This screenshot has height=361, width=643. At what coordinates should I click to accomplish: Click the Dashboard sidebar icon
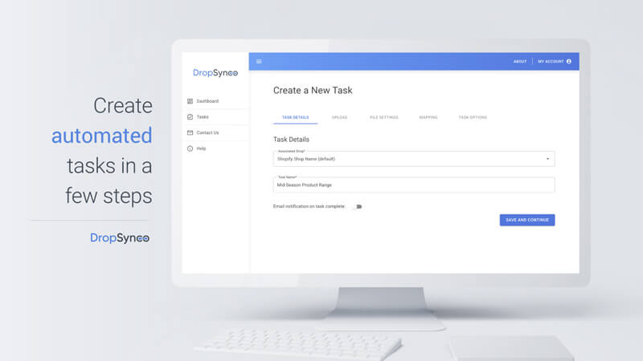[x=190, y=101]
